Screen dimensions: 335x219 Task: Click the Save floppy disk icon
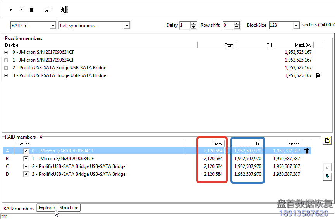[x=47, y=10]
